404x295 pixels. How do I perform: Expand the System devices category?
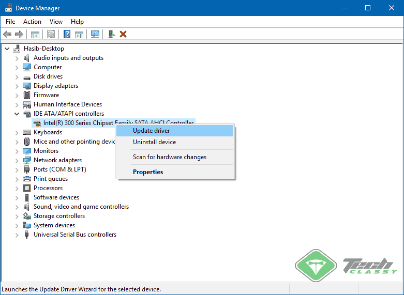point(17,225)
